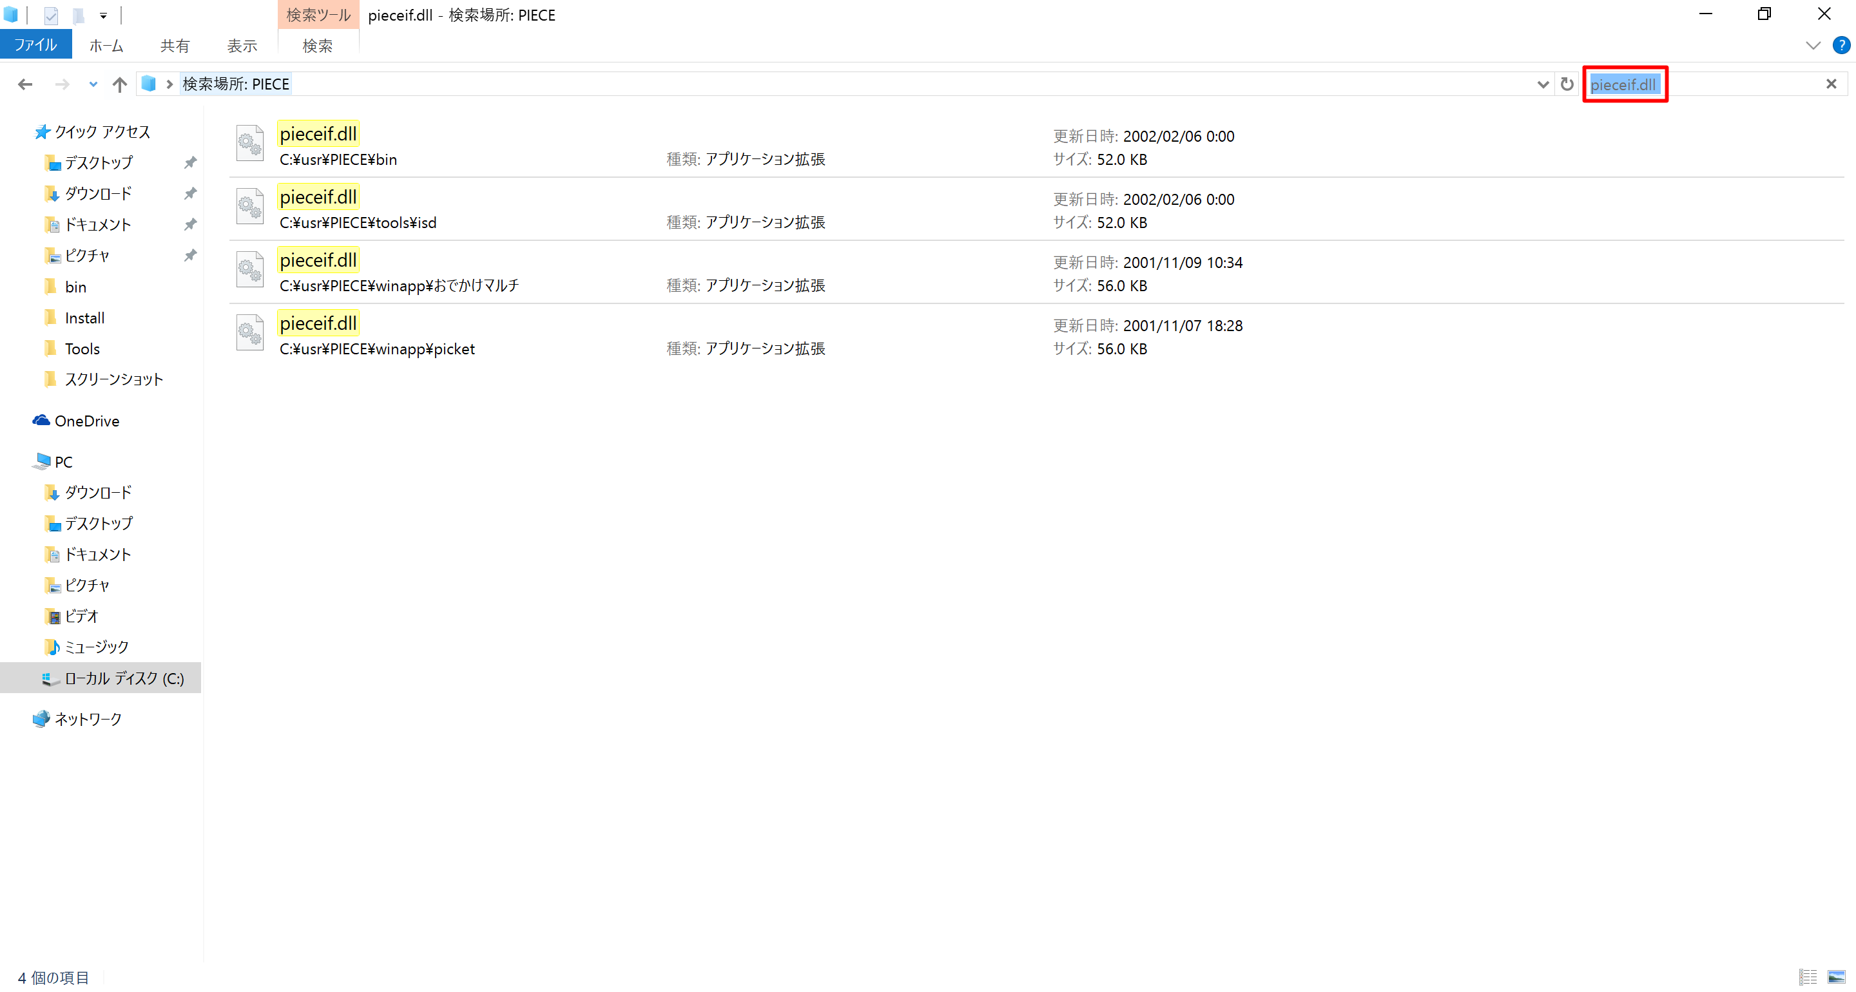Viewport: 1856px width, 992px height.
Task: Open the ファイル ribbon tab
Action: (36, 44)
